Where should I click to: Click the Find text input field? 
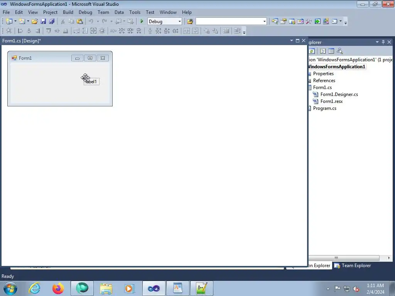coord(229,22)
